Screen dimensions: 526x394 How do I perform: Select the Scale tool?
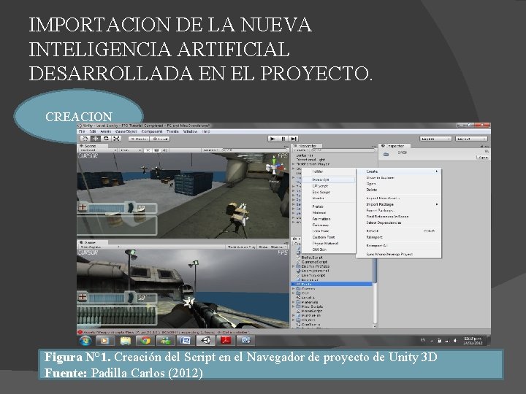click(116, 139)
